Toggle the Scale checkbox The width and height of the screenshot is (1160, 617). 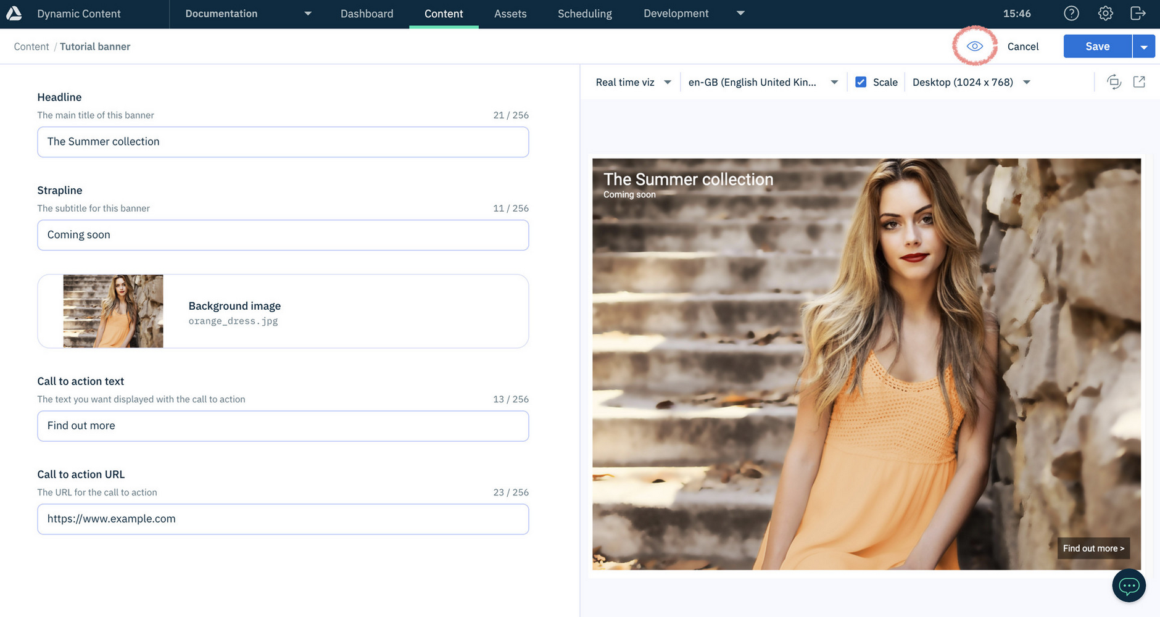[861, 82]
